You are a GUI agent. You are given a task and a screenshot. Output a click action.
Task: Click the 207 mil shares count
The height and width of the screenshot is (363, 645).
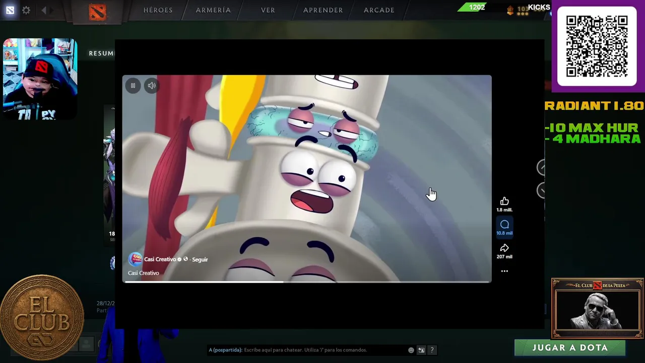[x=504, y=257]
